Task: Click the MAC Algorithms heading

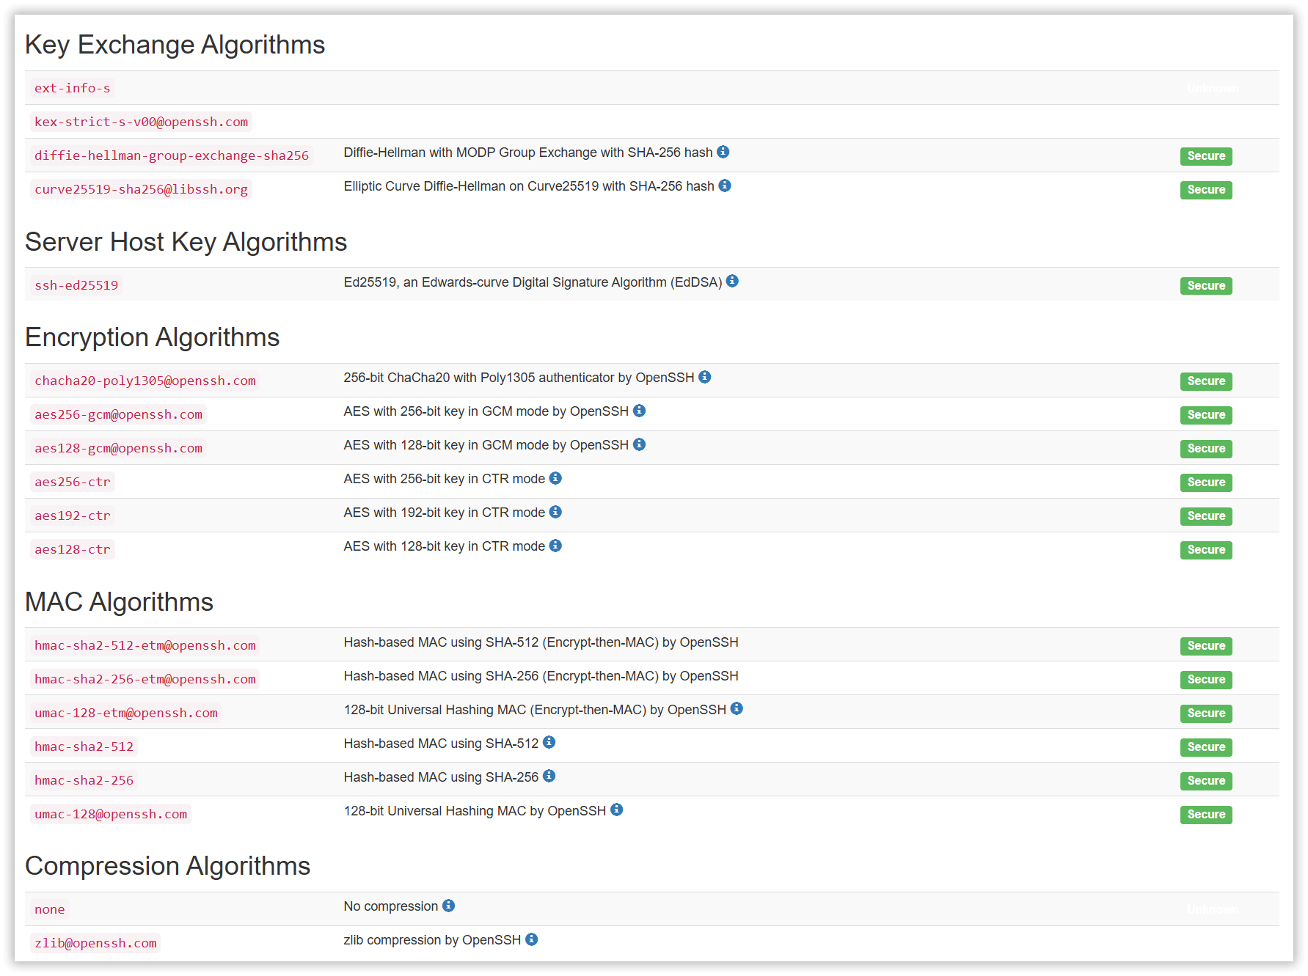Action: (119, 602)
